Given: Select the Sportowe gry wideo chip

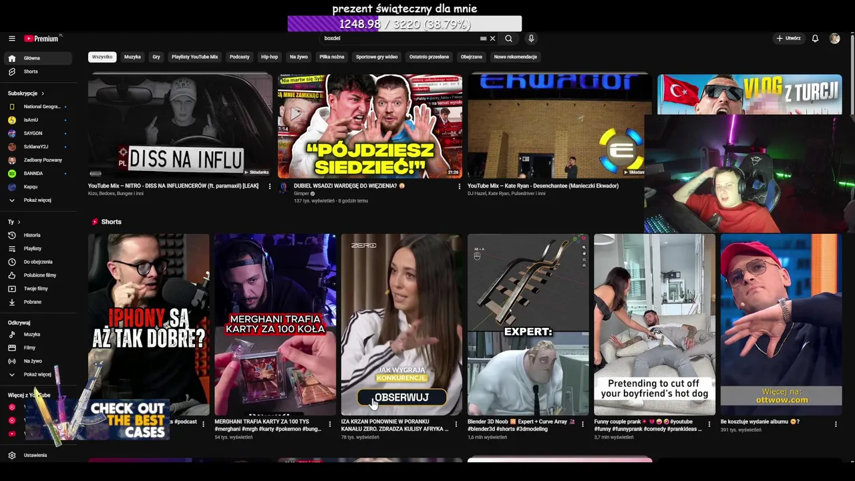Looking at the screenshot, I should pyautogui.click(x=377, y=57).
